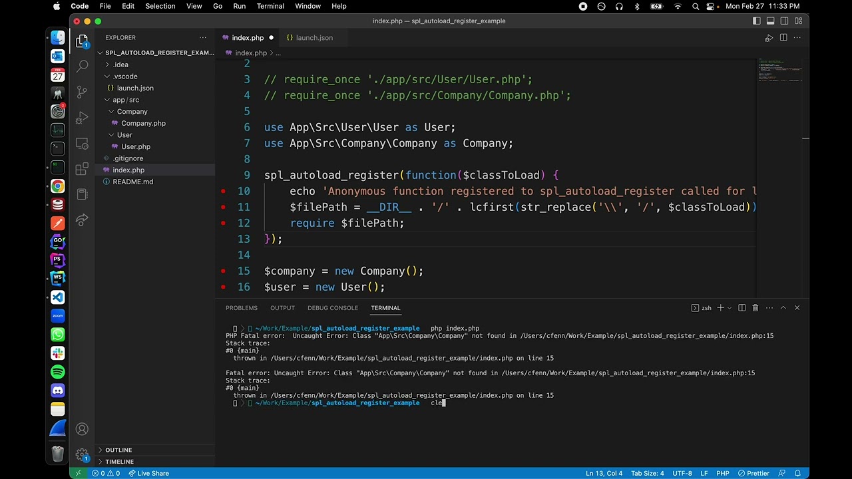Select the index.php editor tab

(248, 38)
